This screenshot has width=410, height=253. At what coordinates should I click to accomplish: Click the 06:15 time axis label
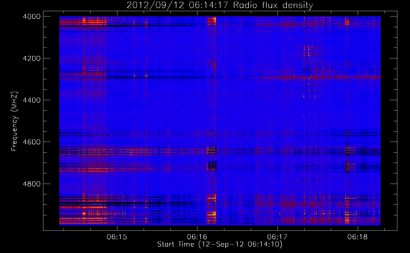[117, 237]
